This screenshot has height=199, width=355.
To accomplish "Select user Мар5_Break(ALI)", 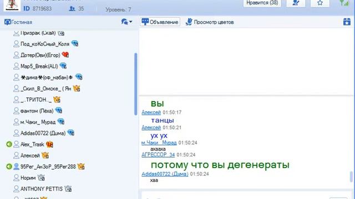I will tap(39, 66).
